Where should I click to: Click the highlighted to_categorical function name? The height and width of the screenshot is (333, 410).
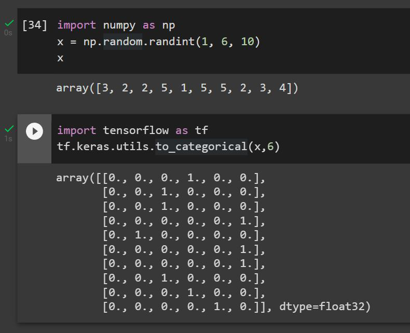tap(201, 147)
